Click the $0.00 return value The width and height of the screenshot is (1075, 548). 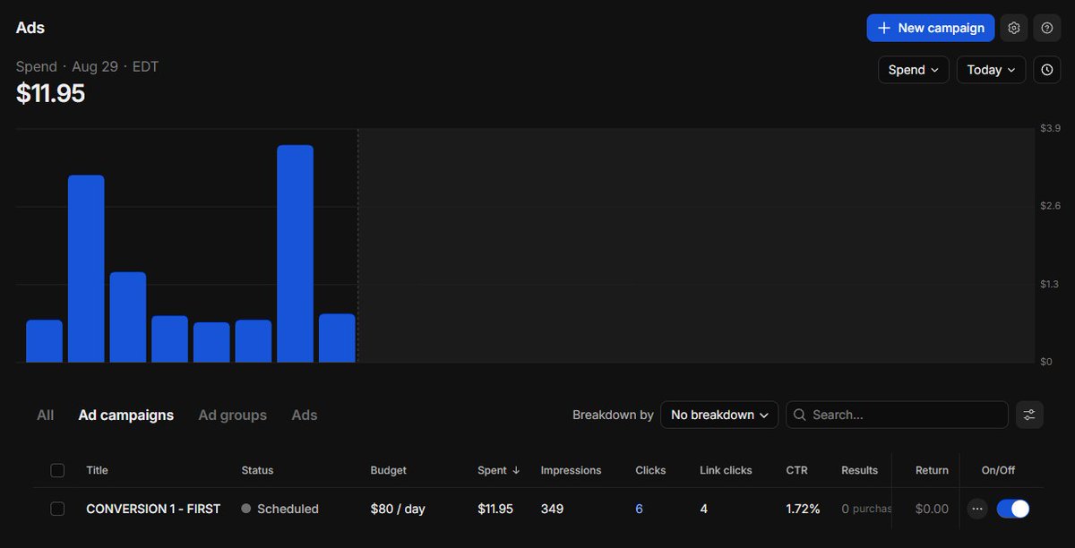click(x=932, y=509)
